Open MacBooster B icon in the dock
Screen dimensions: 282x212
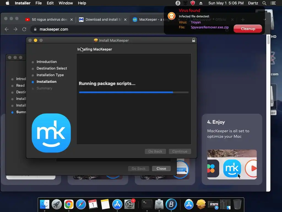171,204
